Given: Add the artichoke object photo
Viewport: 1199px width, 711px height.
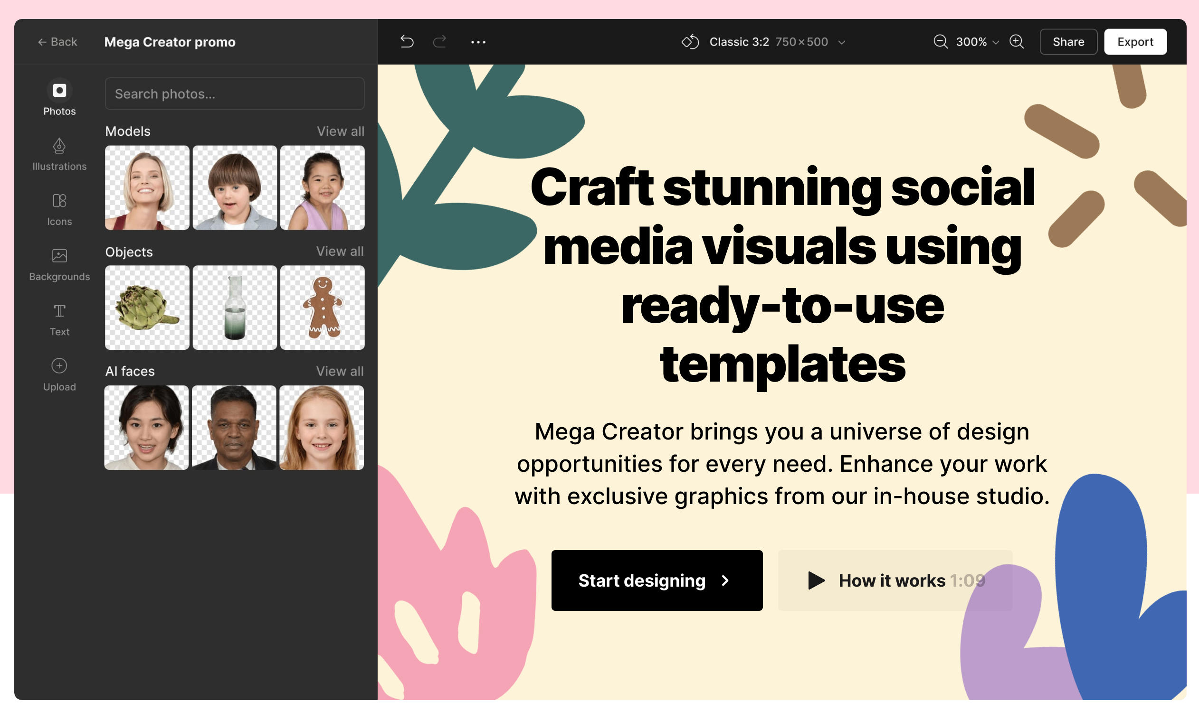Looking at the screenshot, I should [x=147, y=308].
